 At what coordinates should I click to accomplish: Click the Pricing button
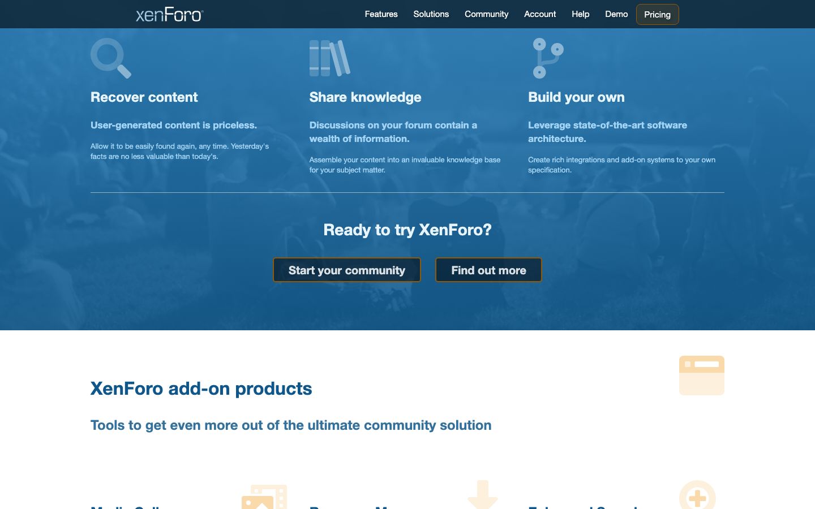pyautogui.click(x=657, y=15)
